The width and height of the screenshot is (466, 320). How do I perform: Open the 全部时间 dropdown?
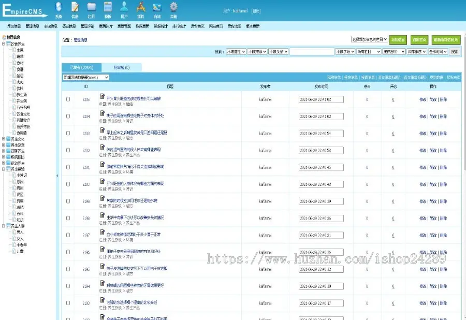coord(438,52)
